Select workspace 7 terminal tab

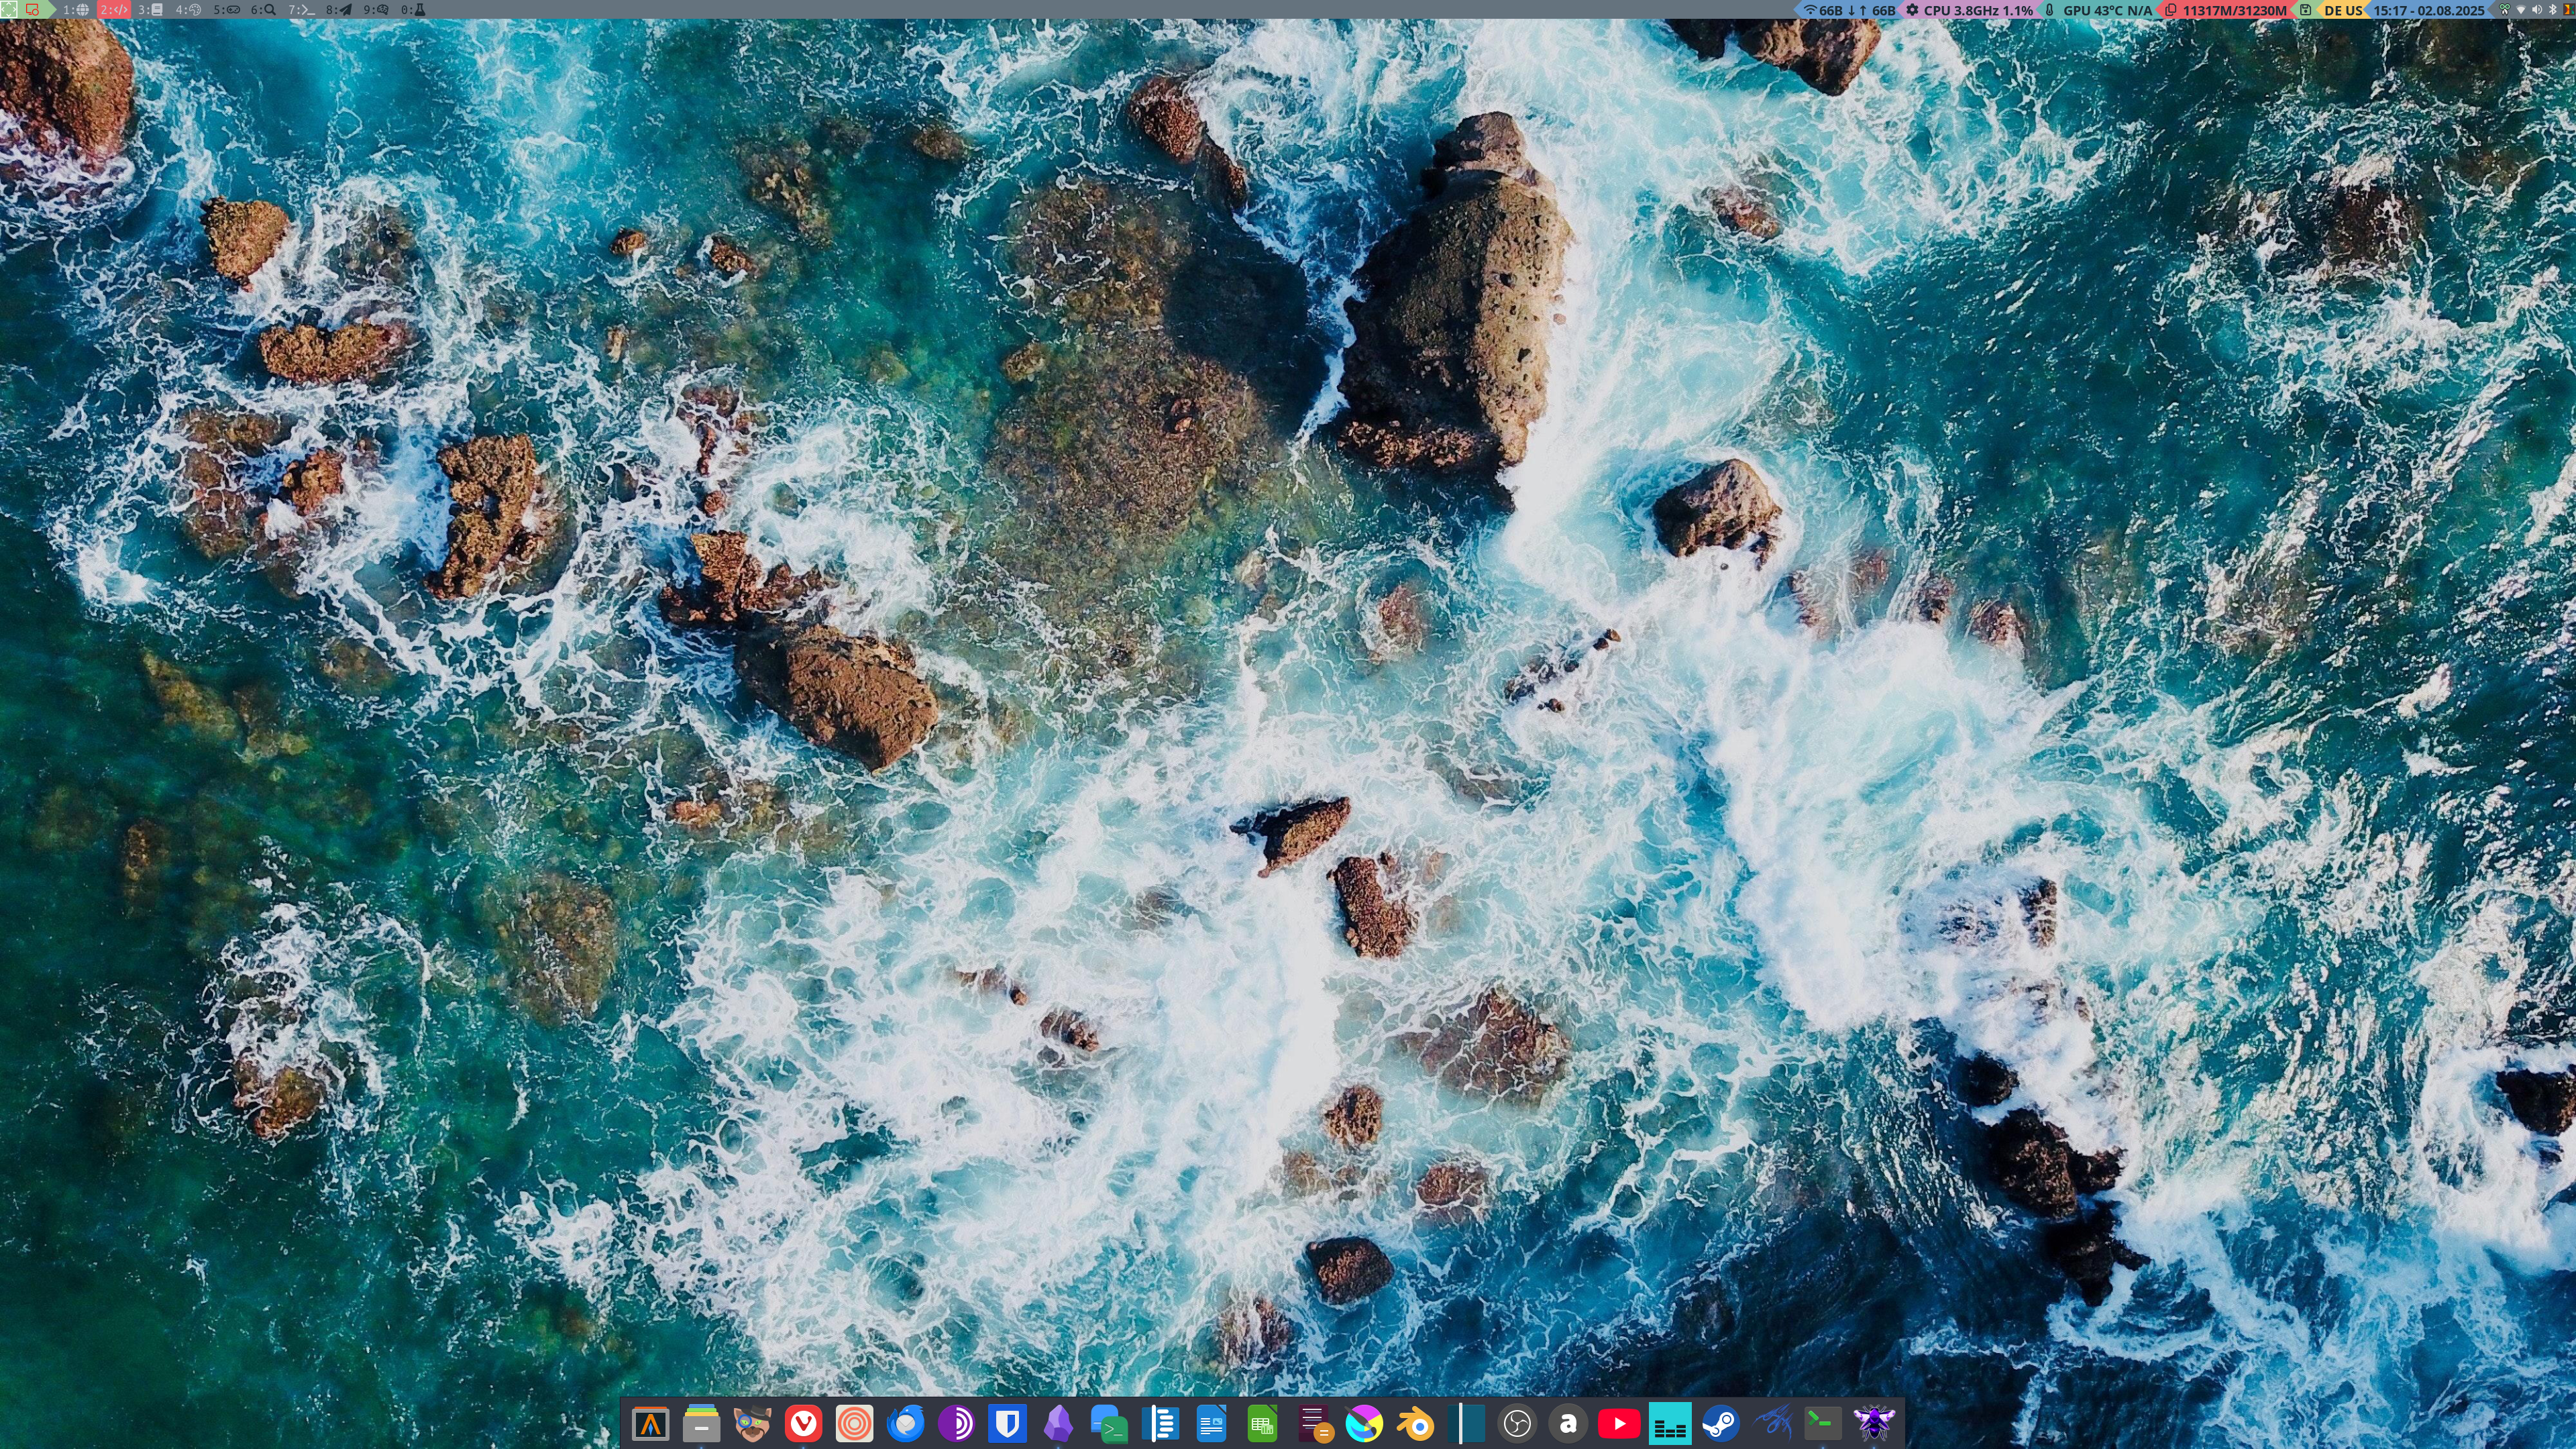tap(301, 9)
